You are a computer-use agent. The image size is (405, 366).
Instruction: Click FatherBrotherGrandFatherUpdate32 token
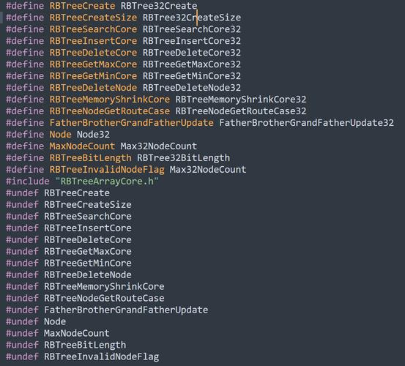[306, 122]
